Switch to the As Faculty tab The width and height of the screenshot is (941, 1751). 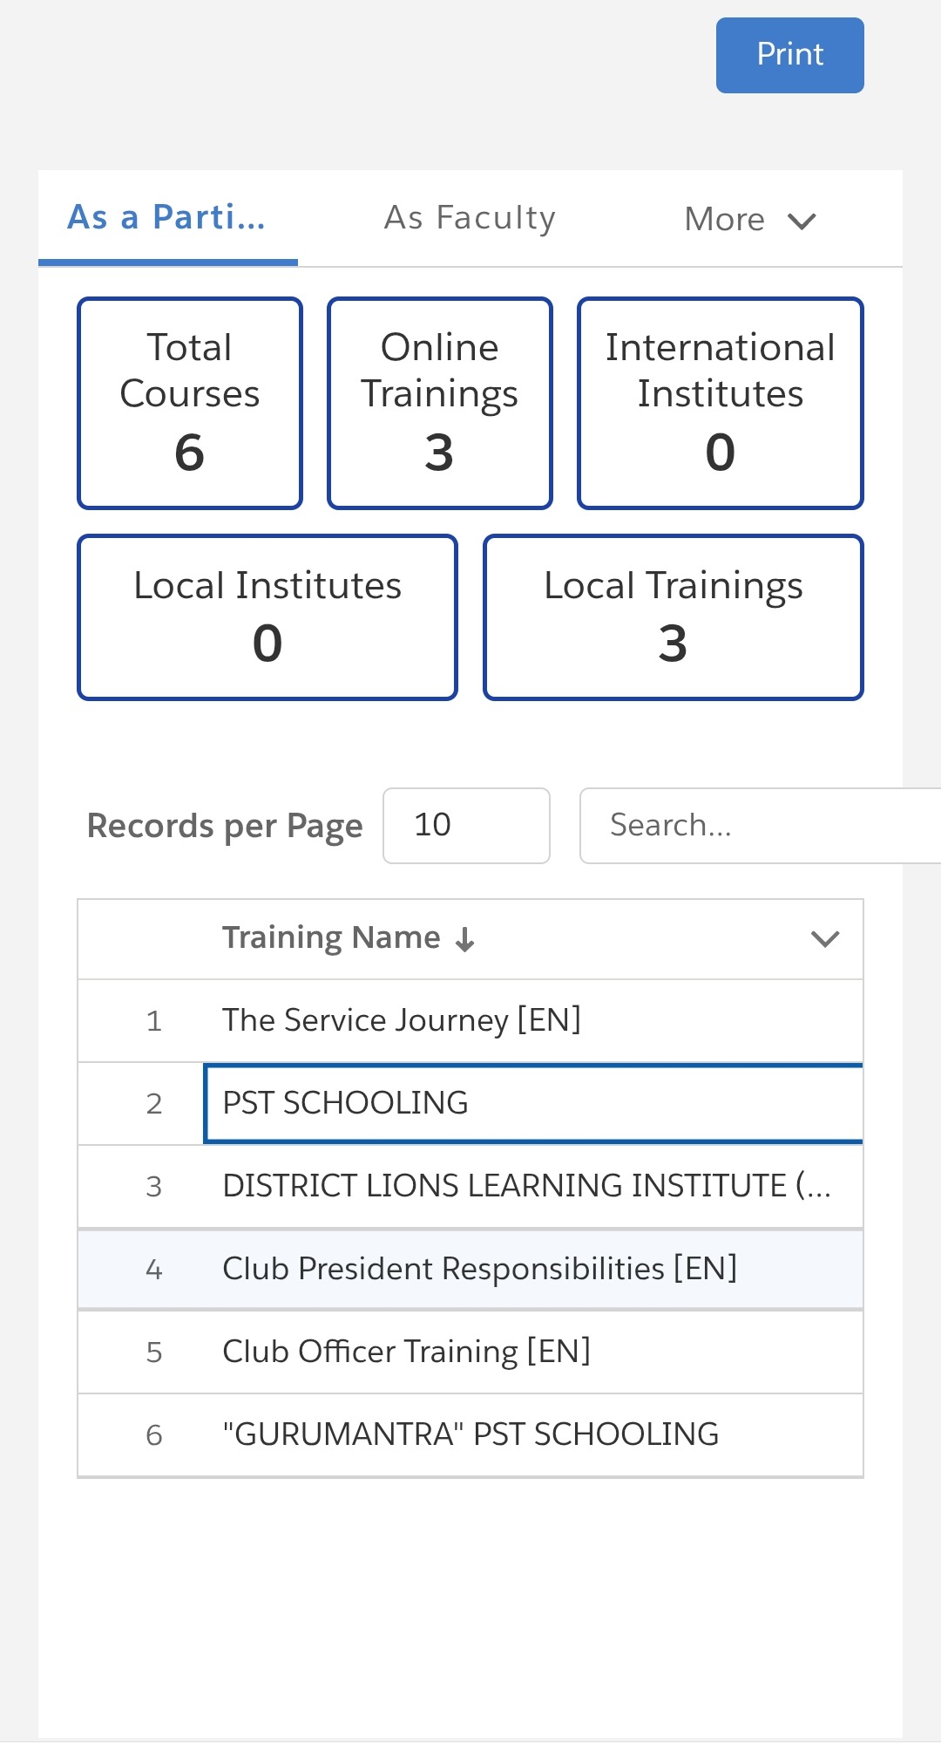470,218
